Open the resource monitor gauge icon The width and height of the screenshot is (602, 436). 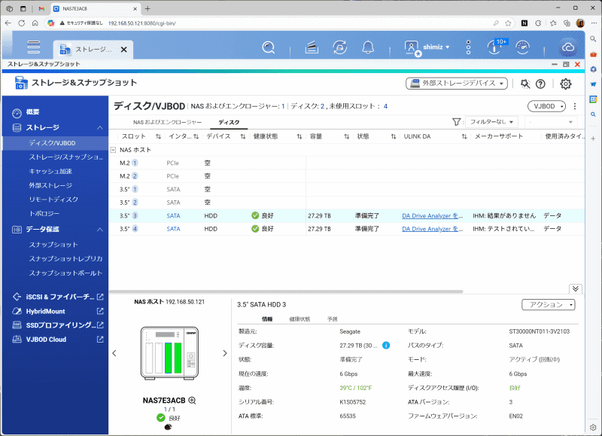pyautogui.click(x=522, y=47)
